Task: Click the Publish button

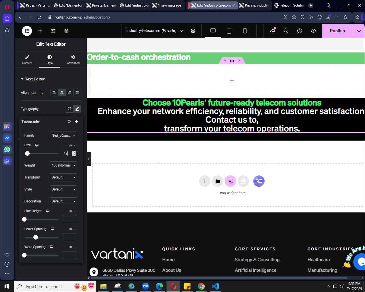Action: 337,31
